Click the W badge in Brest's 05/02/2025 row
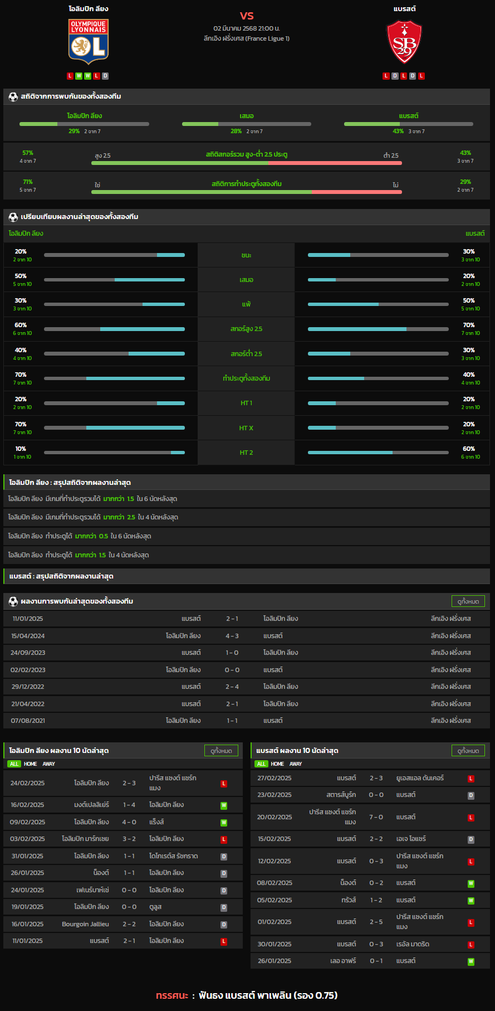The image size is (495, 1011). (471, 901)
